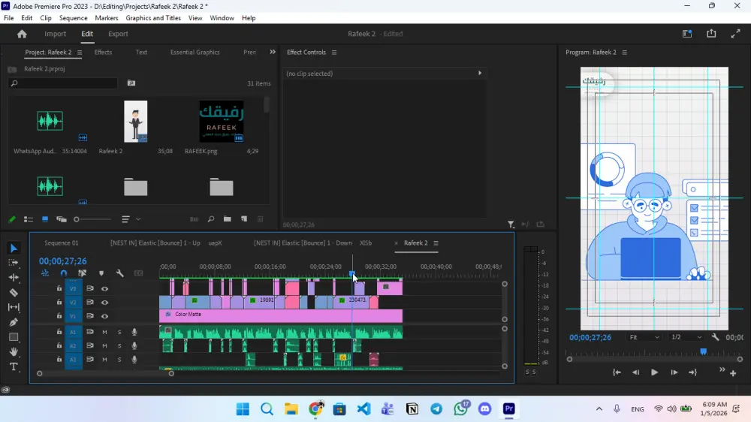Play the Program monitor
The image size is (751, 422).
tap(654, 372)
